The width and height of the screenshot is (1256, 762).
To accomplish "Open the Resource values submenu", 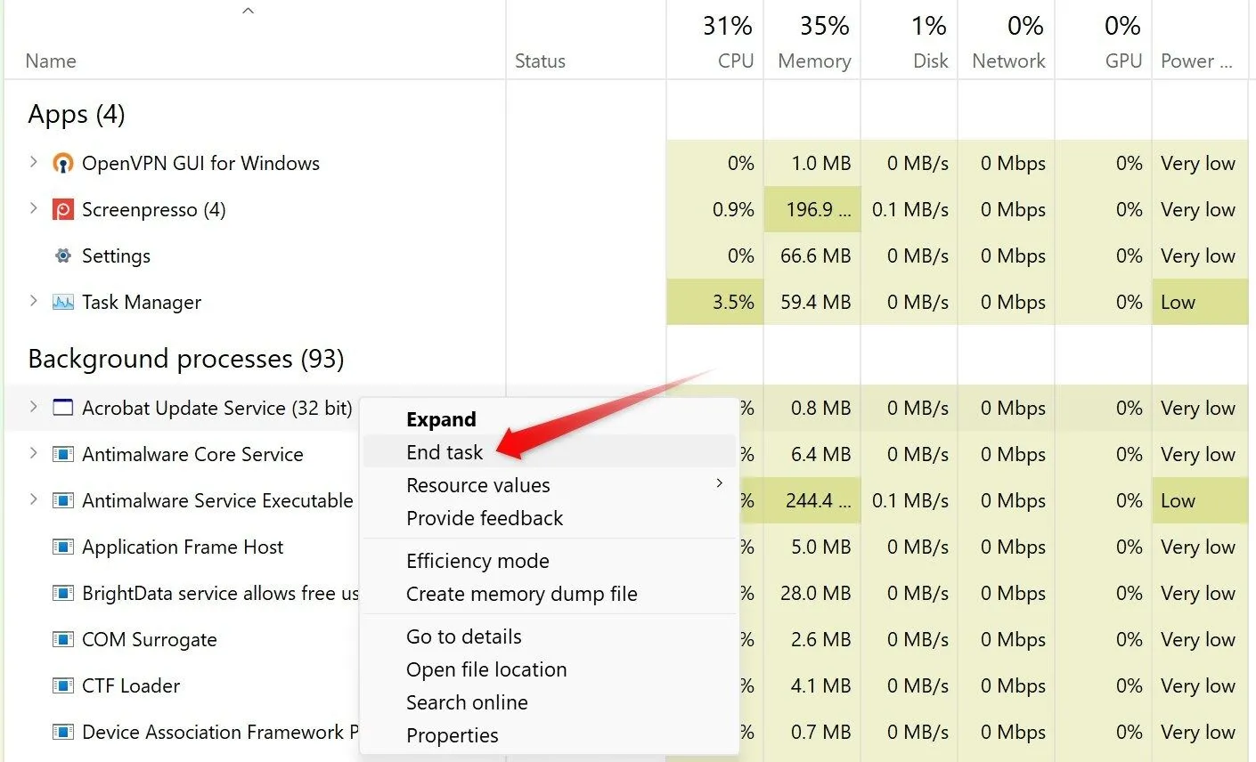I will 478,485.
